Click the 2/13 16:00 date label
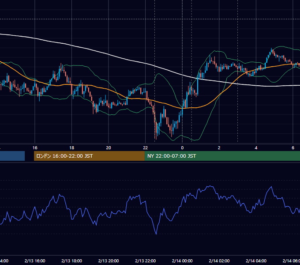The width and height of the screenshot is (300, 265). point(35,261)
